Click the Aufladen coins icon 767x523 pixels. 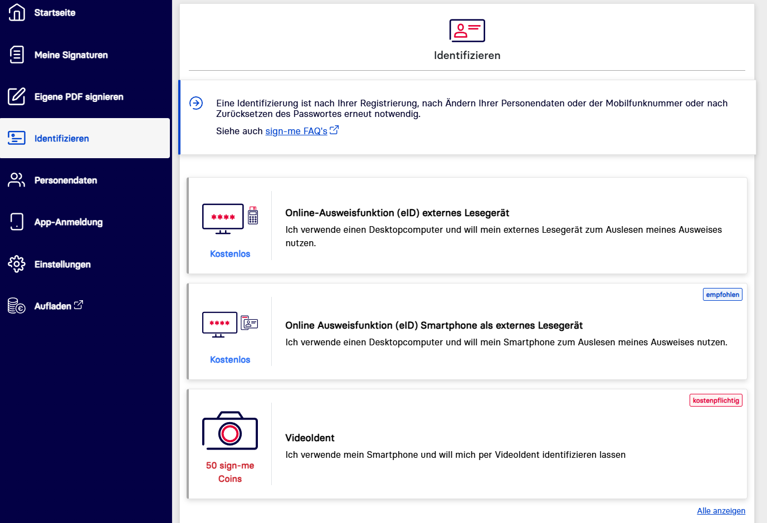coord(17,306)
